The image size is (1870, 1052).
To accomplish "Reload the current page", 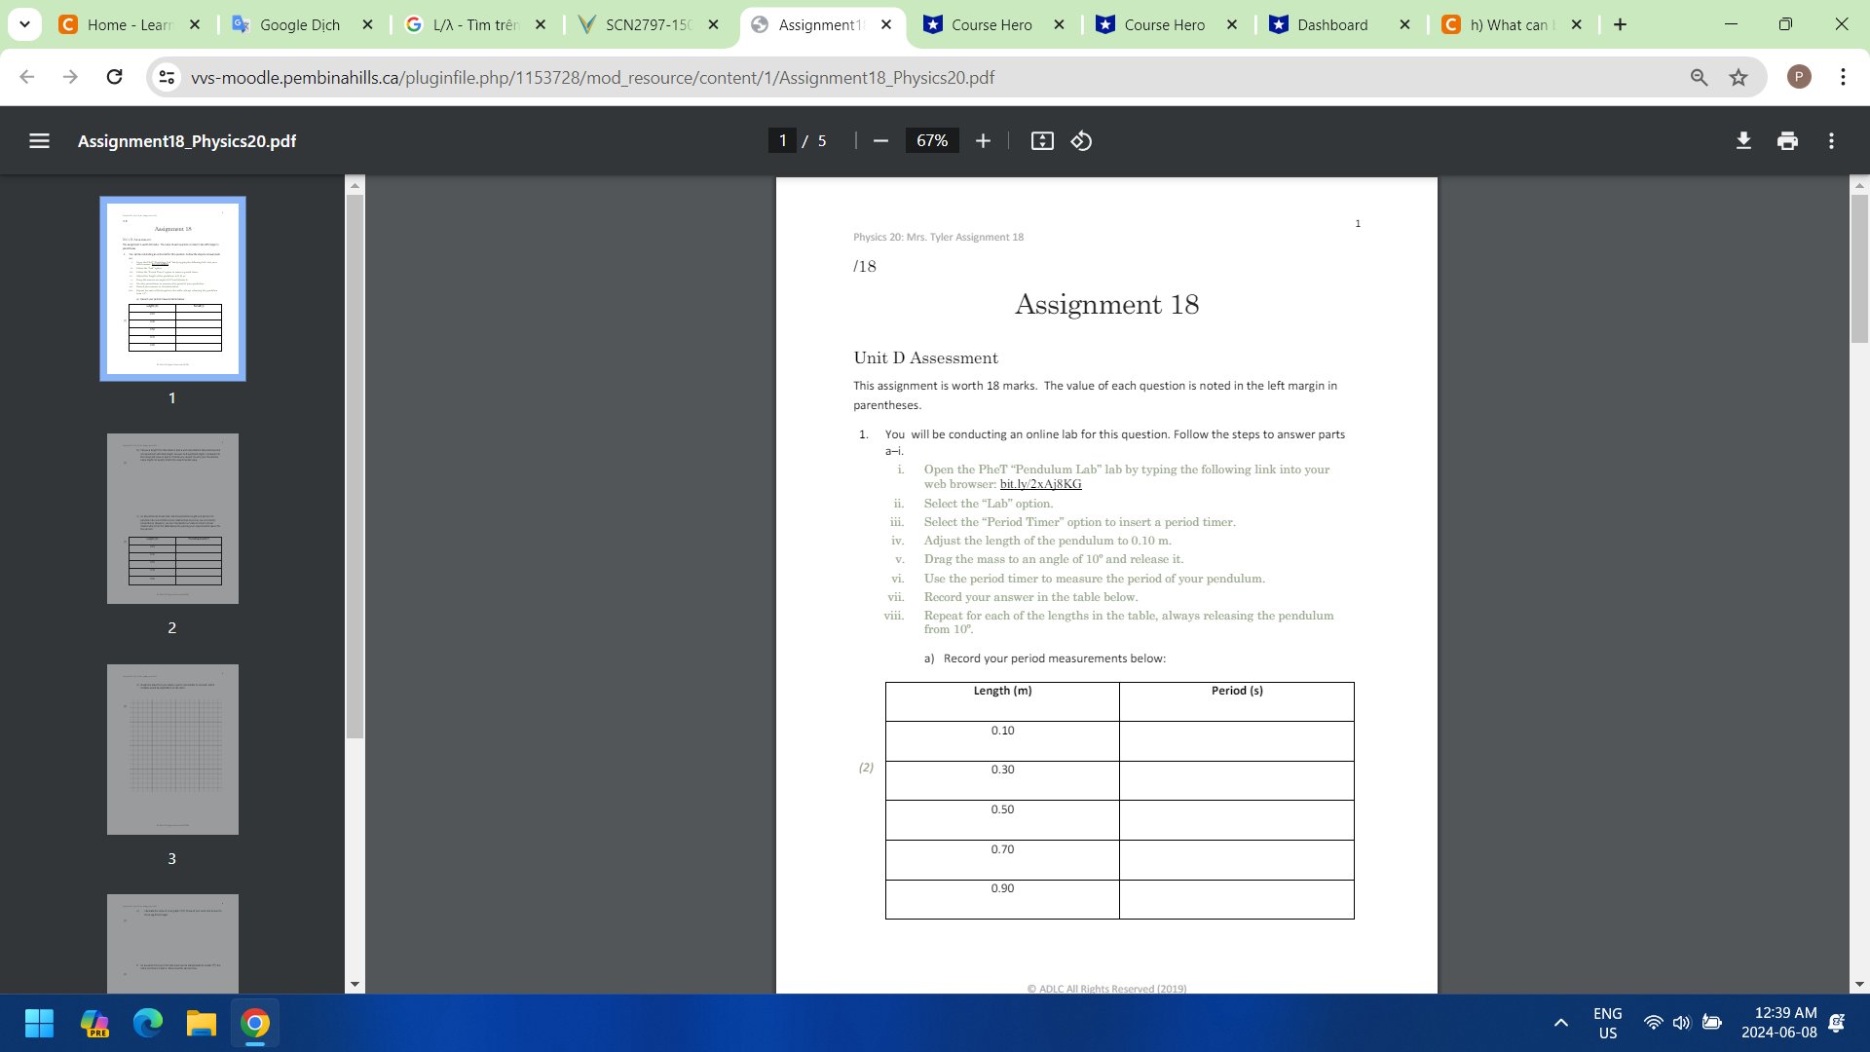I will pyautogui.click(x=114, y=77).
